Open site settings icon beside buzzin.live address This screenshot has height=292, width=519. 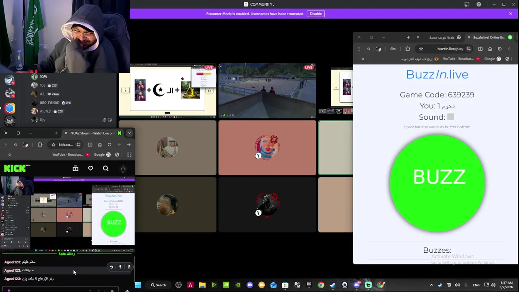click(x=469, y=49)
